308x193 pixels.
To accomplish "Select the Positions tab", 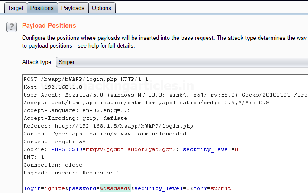I will pos(42,8).
